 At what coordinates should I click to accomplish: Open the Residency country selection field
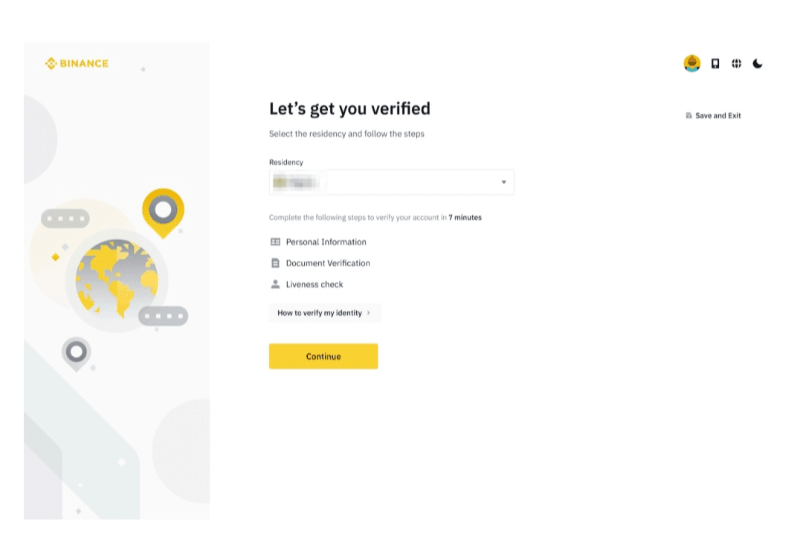click(391, 182)
